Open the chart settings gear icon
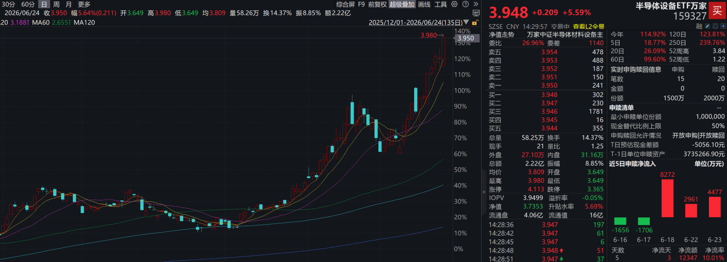This screenshot has height=262, width=727. tap(455, 4)
